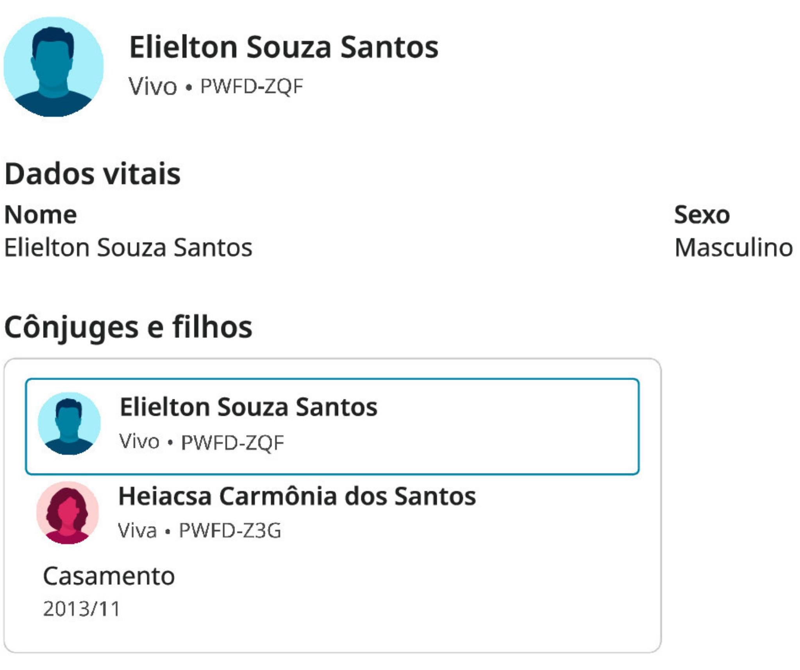Click the 'Nome' field label
Image resolution: width=800 pixels, height=670 pixels.
tap(41, 215)
